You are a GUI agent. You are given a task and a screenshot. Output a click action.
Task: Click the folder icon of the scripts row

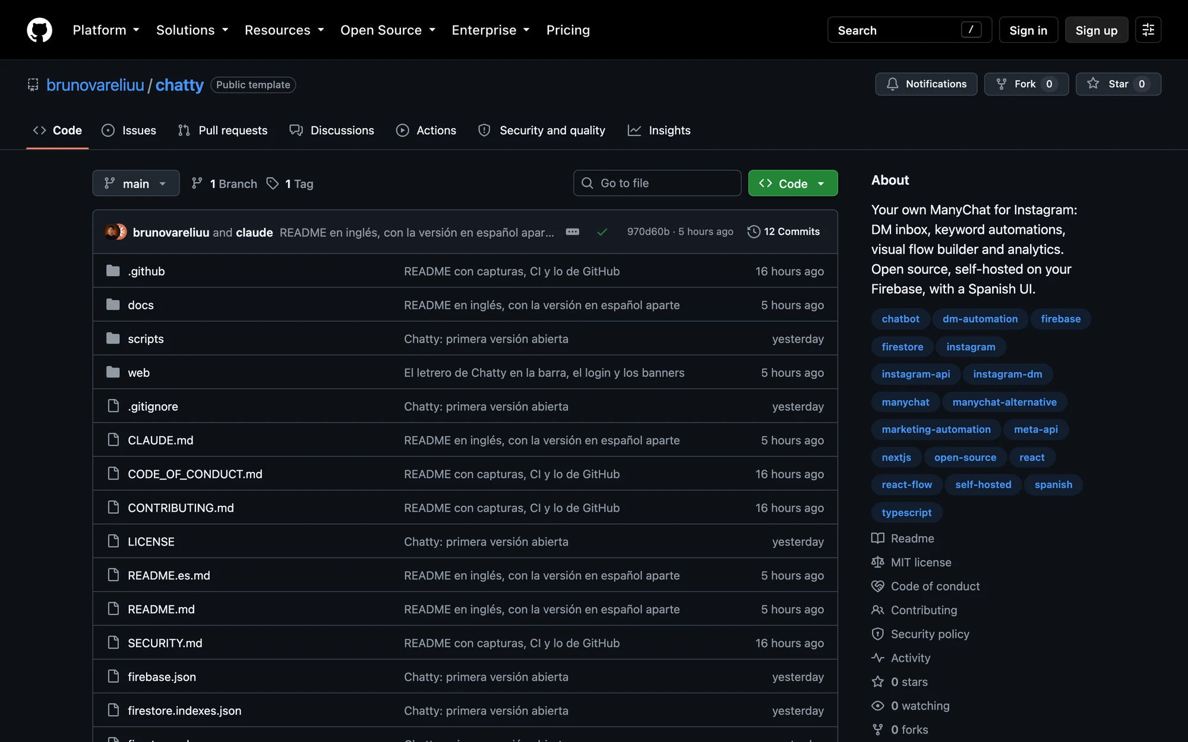[x=113, y=338]
